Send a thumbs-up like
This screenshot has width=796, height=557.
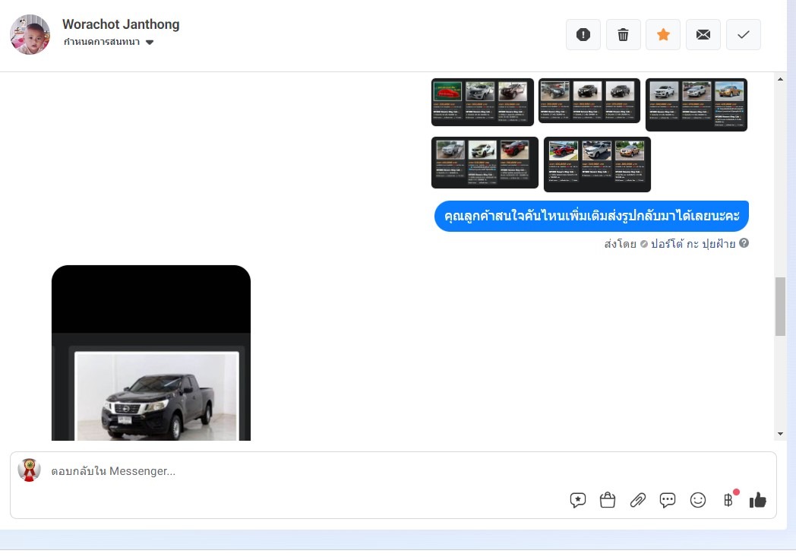[757, 500]
